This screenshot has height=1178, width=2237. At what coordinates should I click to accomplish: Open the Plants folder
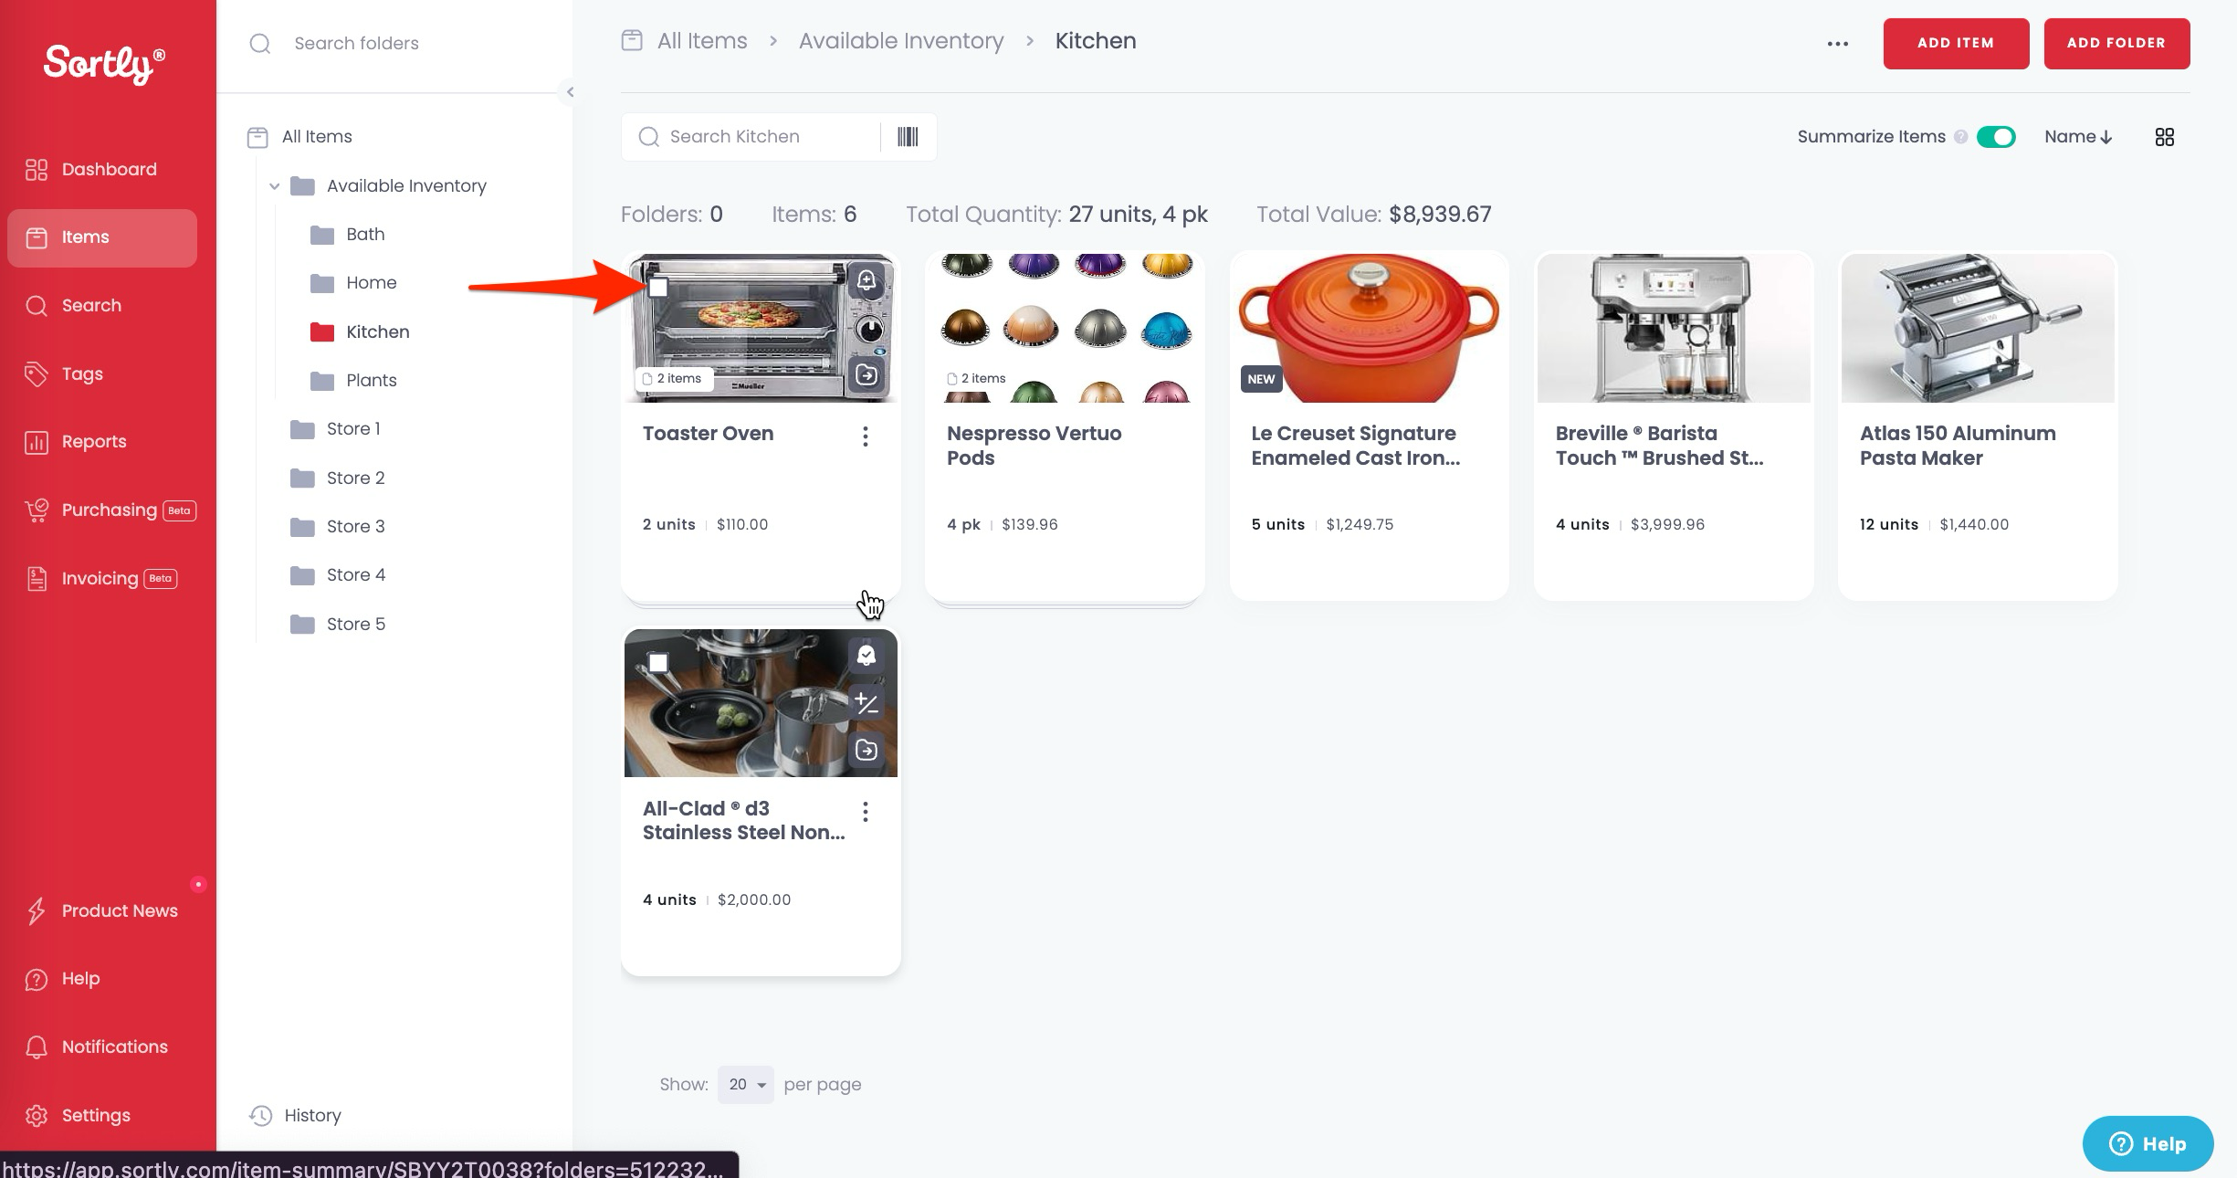pos(371,381)
